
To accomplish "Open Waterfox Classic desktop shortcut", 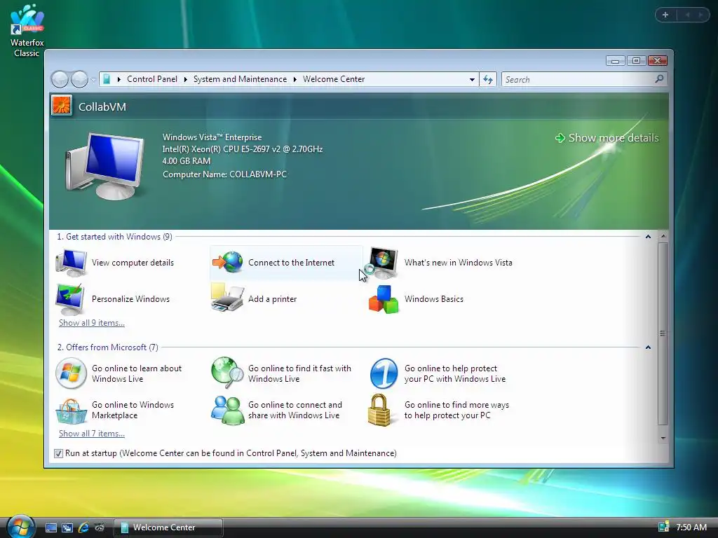I will point(27,31).
